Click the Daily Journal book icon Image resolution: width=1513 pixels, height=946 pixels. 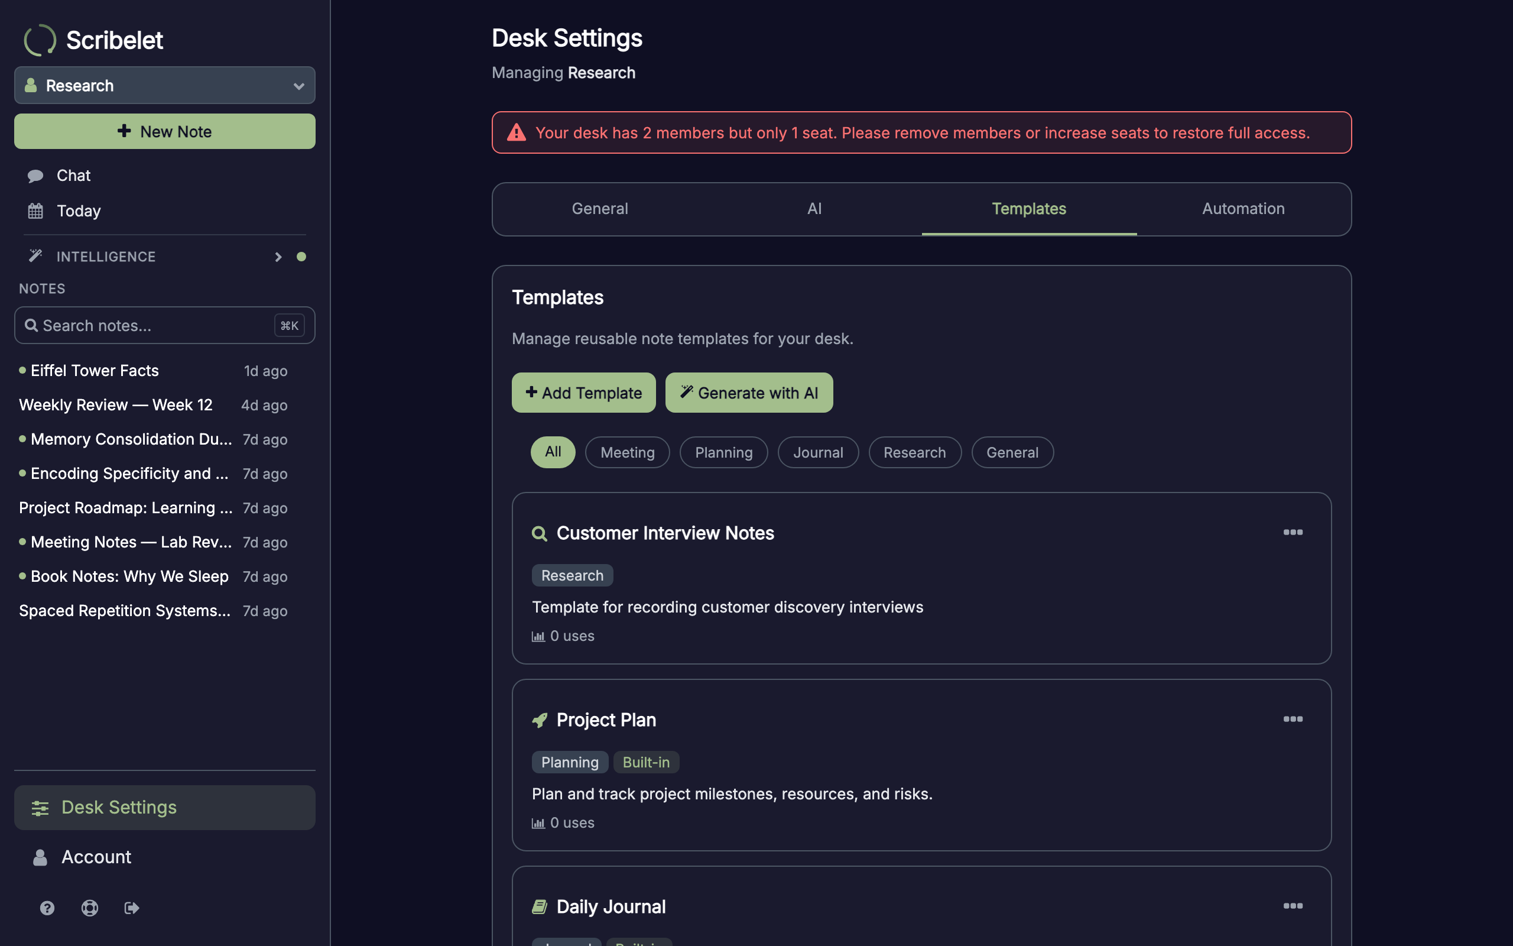[540, 906]
